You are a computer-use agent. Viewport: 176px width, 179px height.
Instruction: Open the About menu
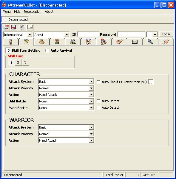pyautogui.click(x=49, y=12)
